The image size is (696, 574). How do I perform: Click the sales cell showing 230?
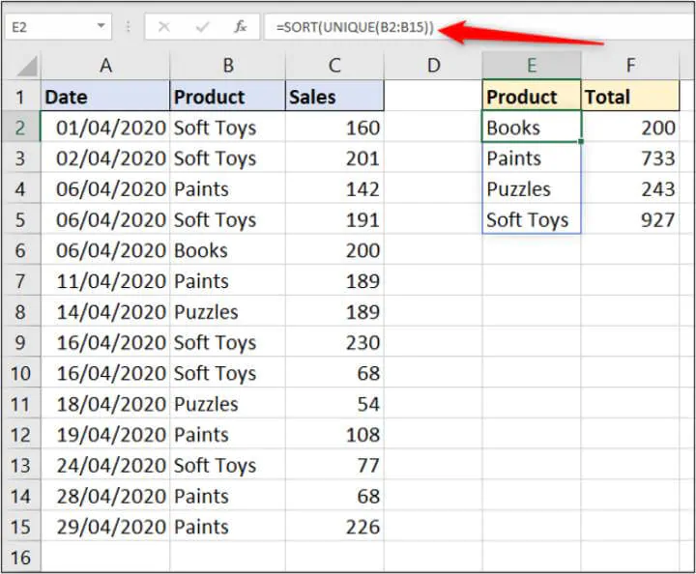[334, 342]
